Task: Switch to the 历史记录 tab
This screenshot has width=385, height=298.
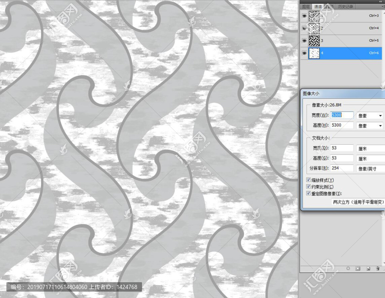Action: tap(346, 6)
